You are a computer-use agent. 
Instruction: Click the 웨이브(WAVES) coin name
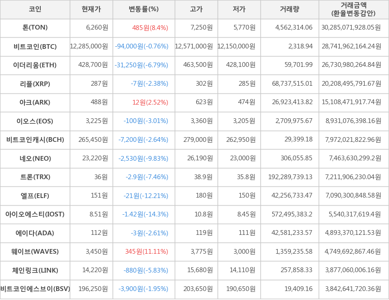click(35, 252)
